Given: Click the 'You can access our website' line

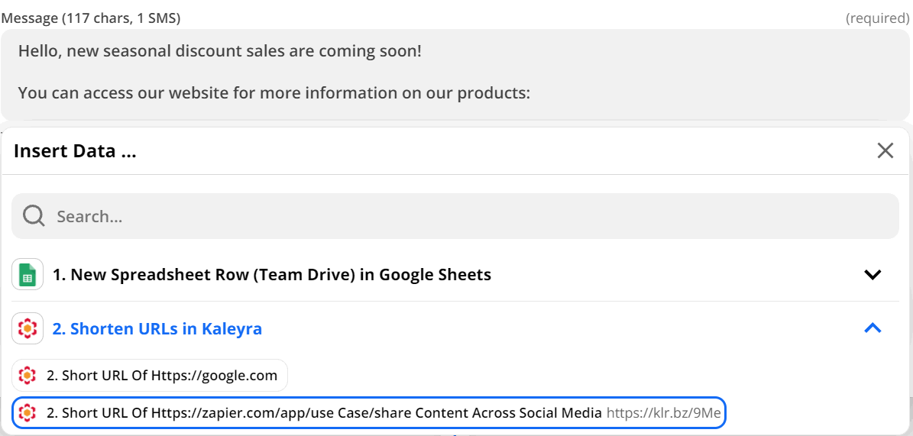Looking at the screenshot, I should pos(274,93).
